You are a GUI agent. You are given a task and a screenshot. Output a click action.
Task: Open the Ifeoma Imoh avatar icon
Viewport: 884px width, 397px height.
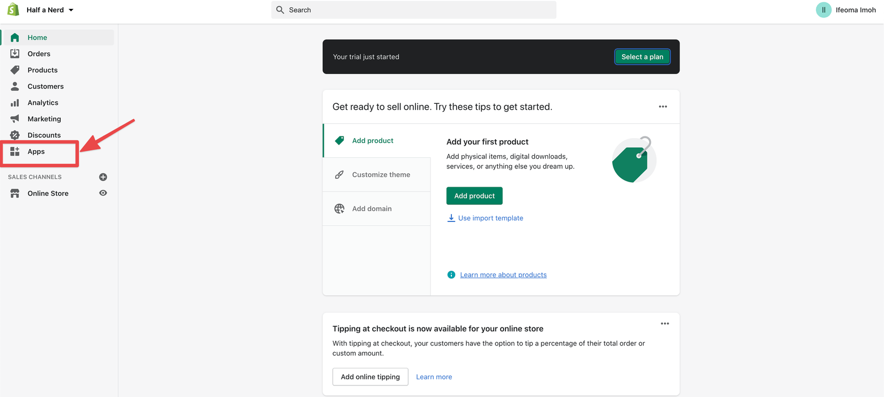pos(823,10)
